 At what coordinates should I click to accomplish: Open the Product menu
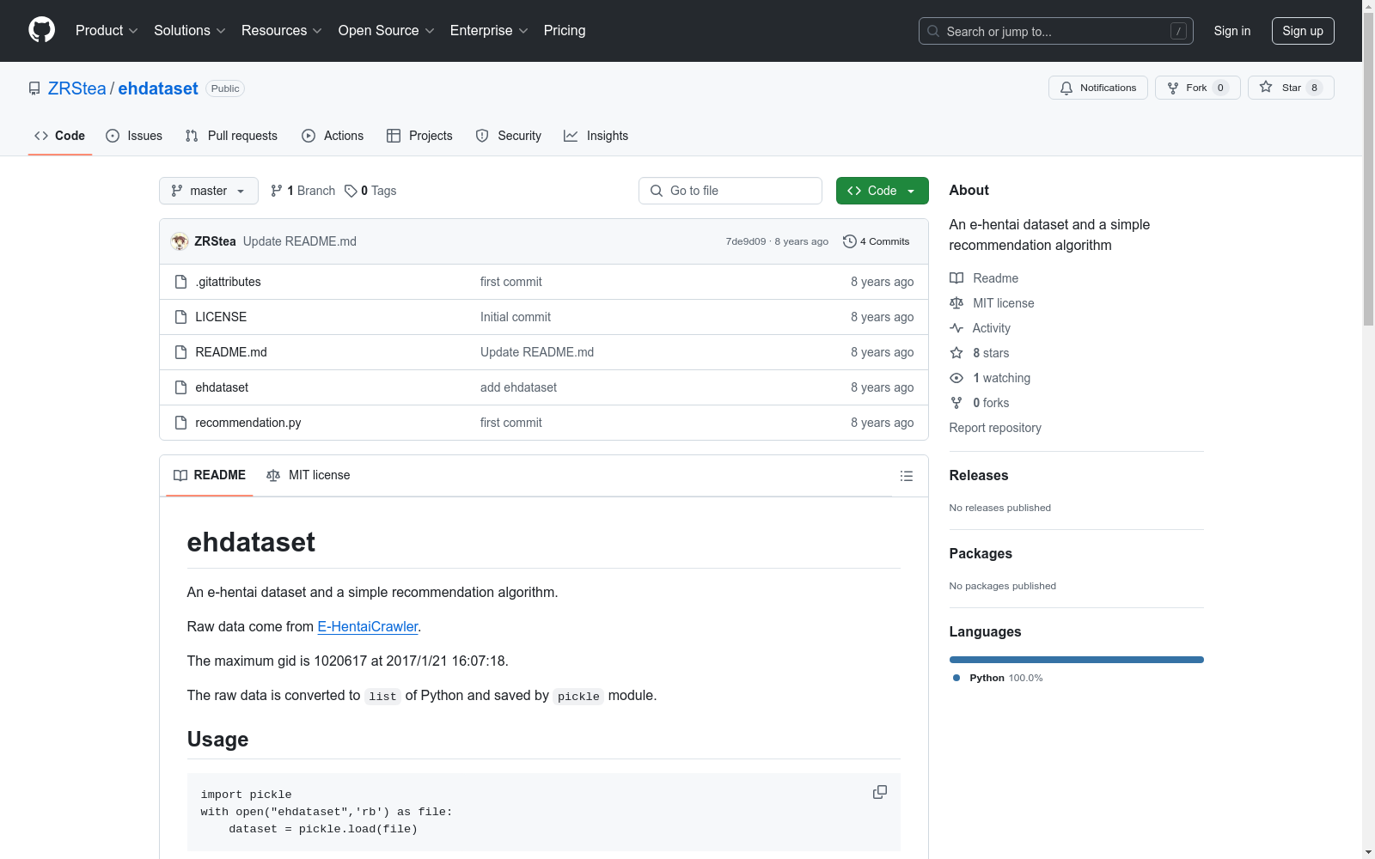[x=107, y=31]
